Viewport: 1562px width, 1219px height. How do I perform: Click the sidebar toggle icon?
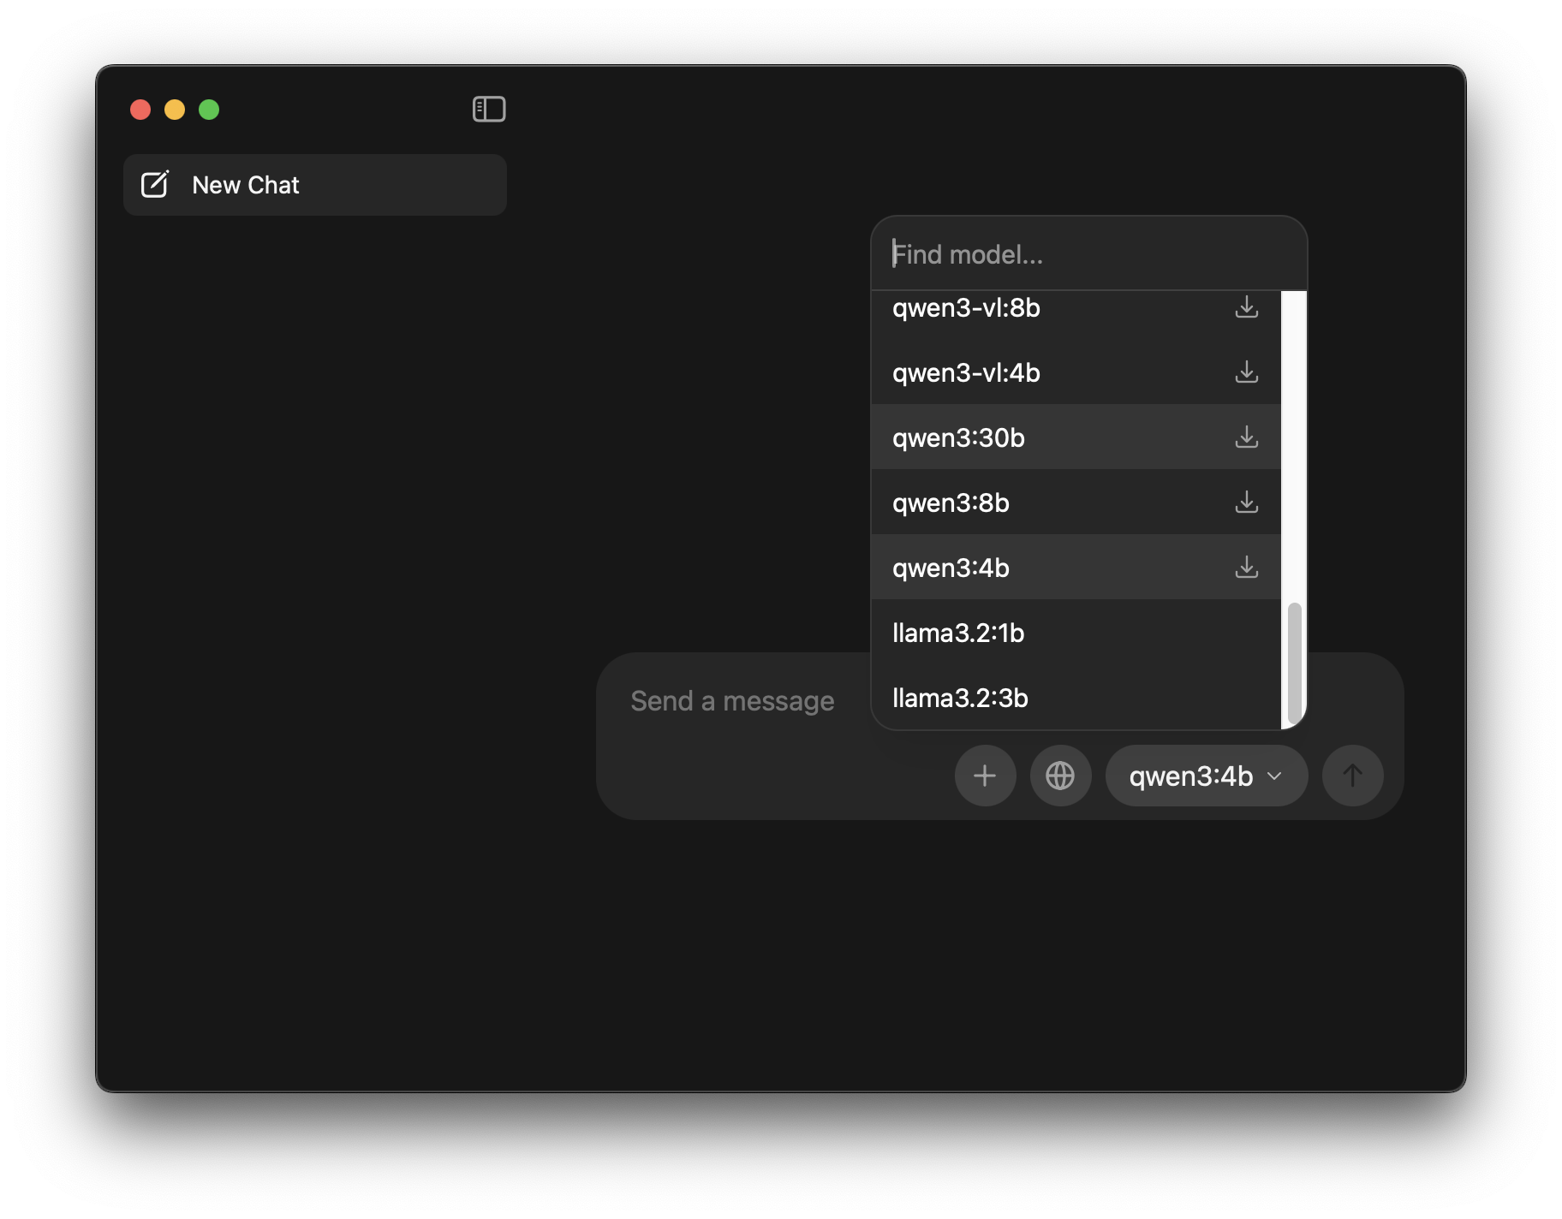point(489,110)
